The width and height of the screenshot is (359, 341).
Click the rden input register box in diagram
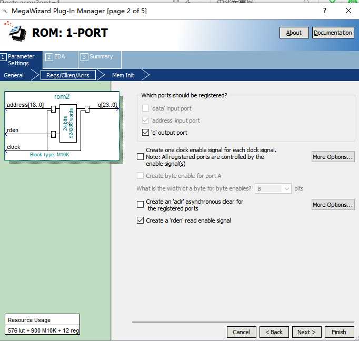click(x=53, y=134)
